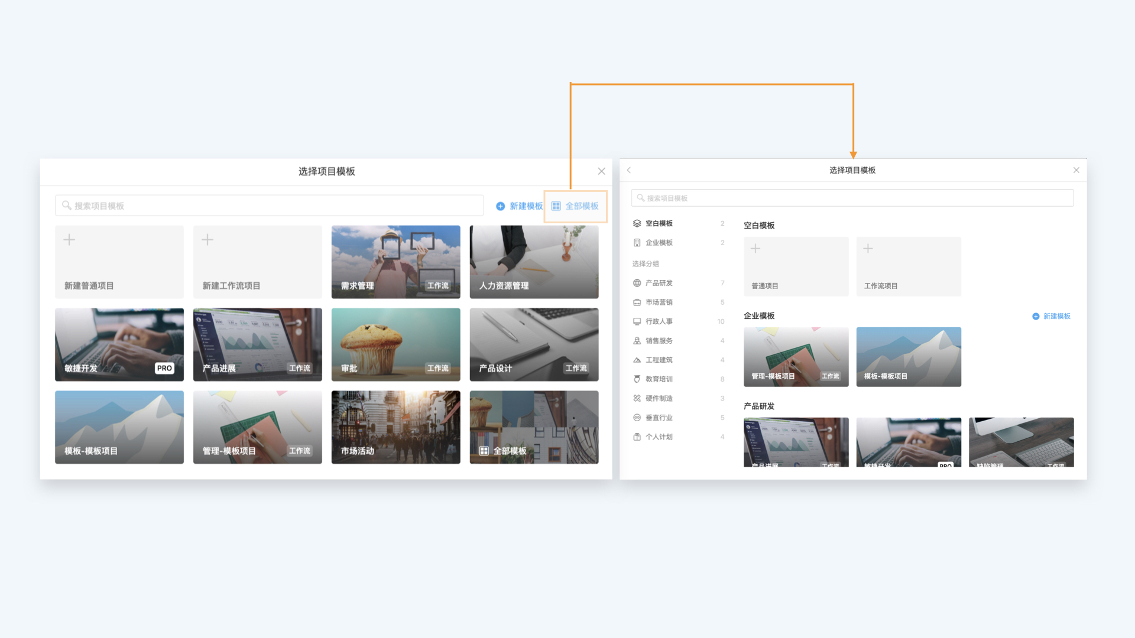
Task: Open the 模板-模板项目 card under 企业模板 section
Action: [x=909, y=357]
